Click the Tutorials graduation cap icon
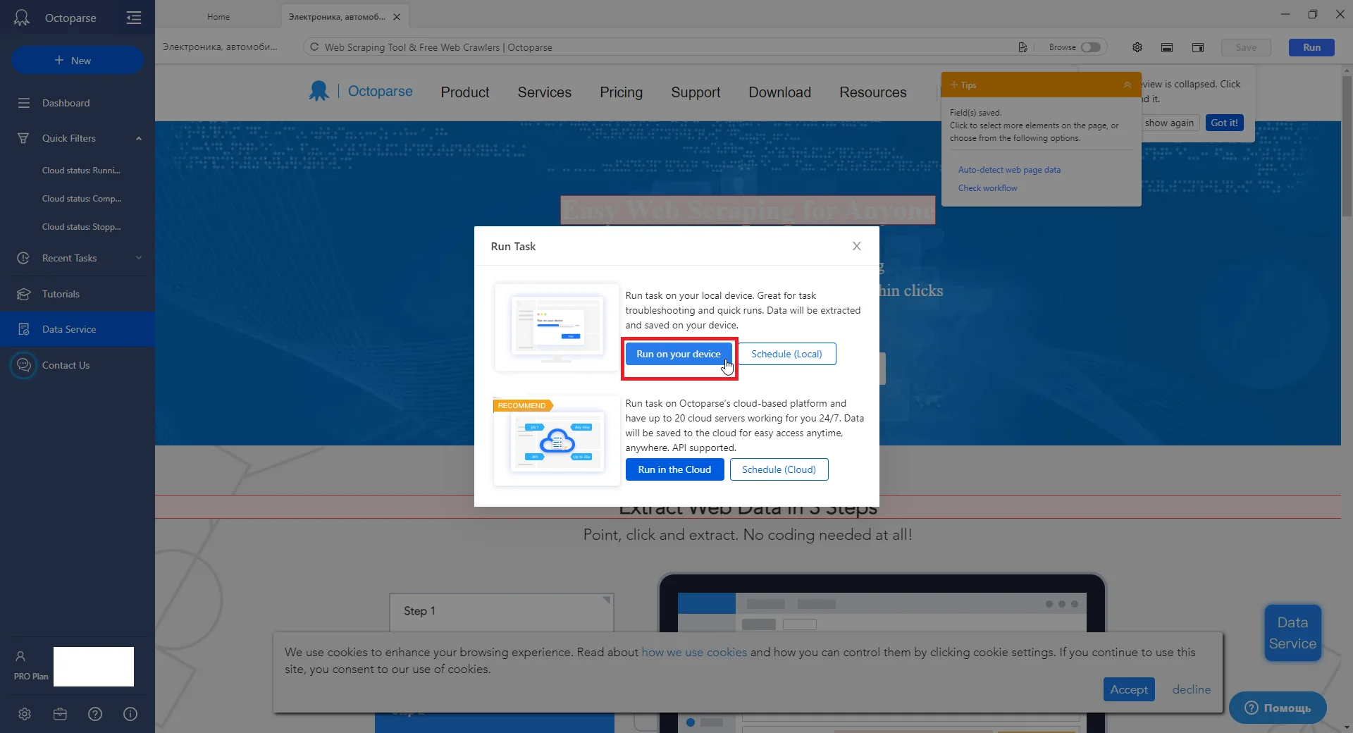Image resolution: width=1353 pixels, height=733 pixels. point(23,294)
